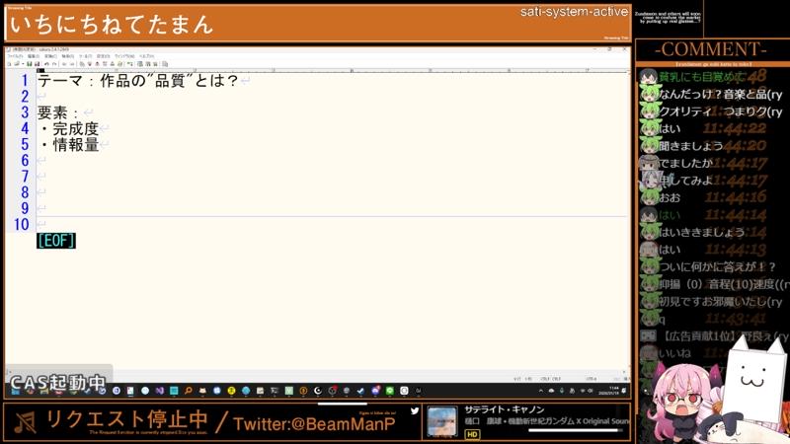The width and height of the screenshot is (790, 444).
Task: Open the 検索(S) menu
Action: click(x=67, y=56)
